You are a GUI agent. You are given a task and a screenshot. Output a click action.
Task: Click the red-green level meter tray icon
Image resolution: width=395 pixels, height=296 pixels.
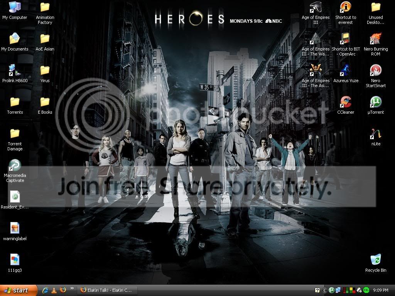pyautogui.click(x=346, y=290)
